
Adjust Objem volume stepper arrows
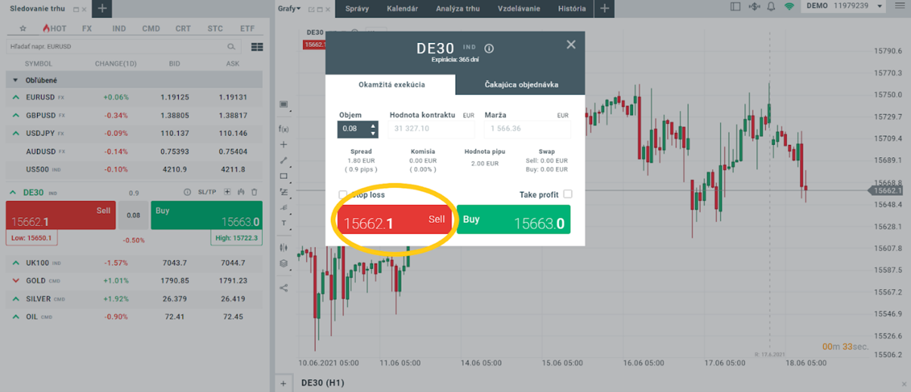[x=373, y=129]
